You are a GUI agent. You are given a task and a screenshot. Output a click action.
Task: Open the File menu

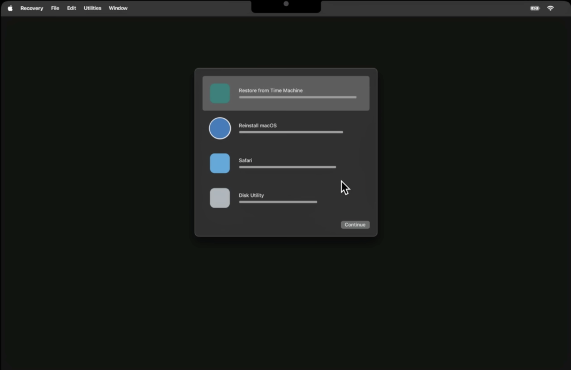click(55, 8)
